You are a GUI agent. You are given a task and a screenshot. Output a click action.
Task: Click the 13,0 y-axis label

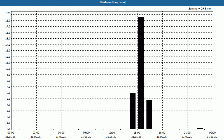pyautogui.click(x=8, y=51)
